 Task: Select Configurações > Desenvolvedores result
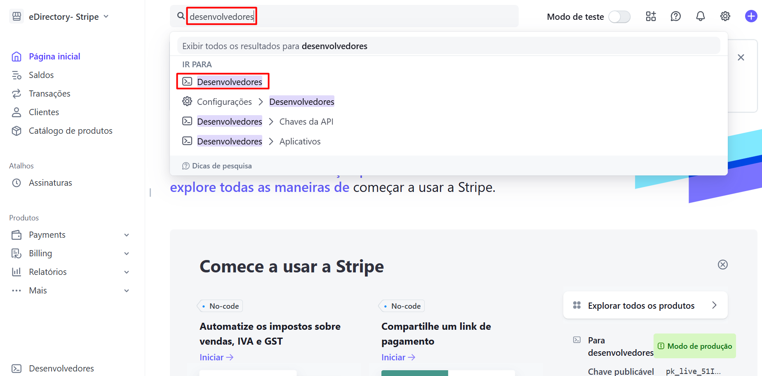coord(259,102)
